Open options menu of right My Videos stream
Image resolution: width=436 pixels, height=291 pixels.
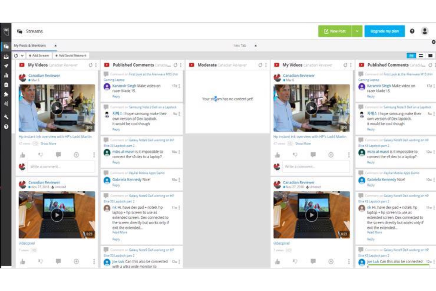[351, 65]
